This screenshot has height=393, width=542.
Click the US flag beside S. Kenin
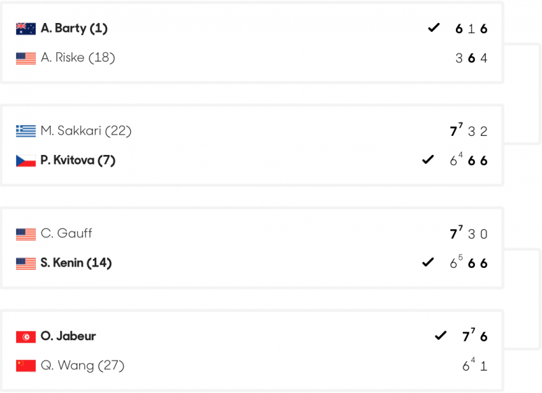pos(26,264)
